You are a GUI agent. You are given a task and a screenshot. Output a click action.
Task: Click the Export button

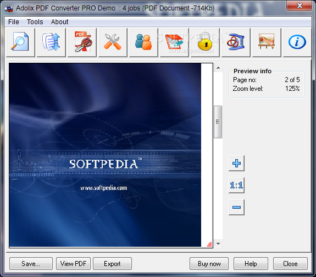112,263
